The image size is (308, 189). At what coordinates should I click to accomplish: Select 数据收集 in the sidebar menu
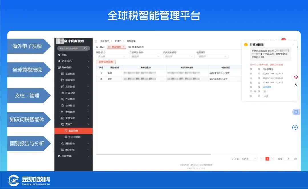(74, 131)
